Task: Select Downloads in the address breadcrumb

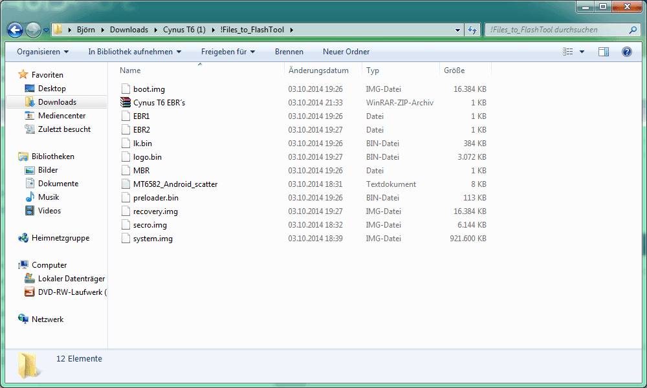Action: click(x=129, y=30)
